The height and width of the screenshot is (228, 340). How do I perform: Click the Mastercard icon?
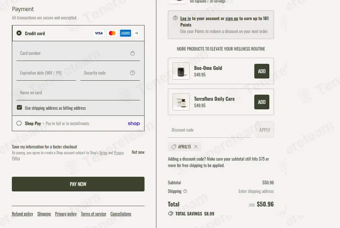click(112, 33)
